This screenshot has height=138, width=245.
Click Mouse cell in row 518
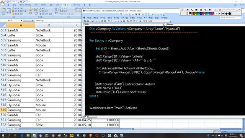click(49, 105)
